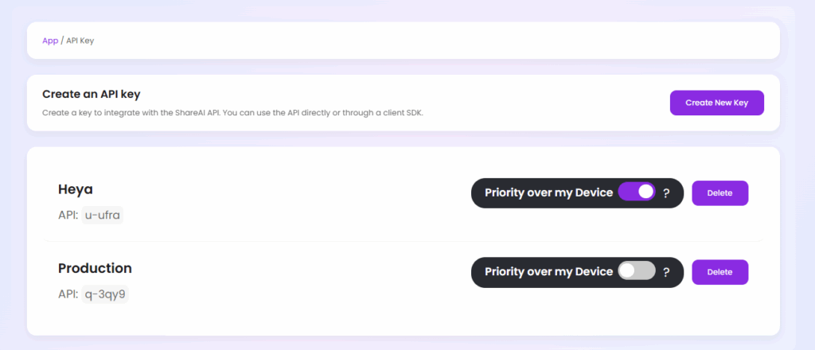Disable Priority over my Device for Heya
This screenshot has height=350, width=815.
coord(637,192)
